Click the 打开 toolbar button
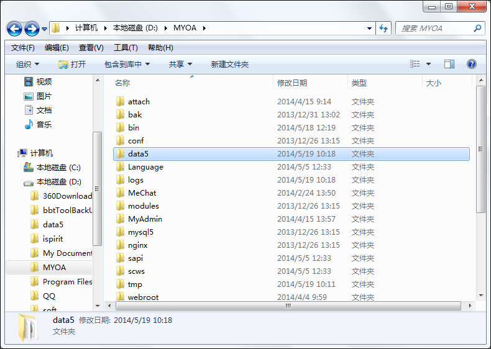 pyautogui.click(x=72, y=65)
